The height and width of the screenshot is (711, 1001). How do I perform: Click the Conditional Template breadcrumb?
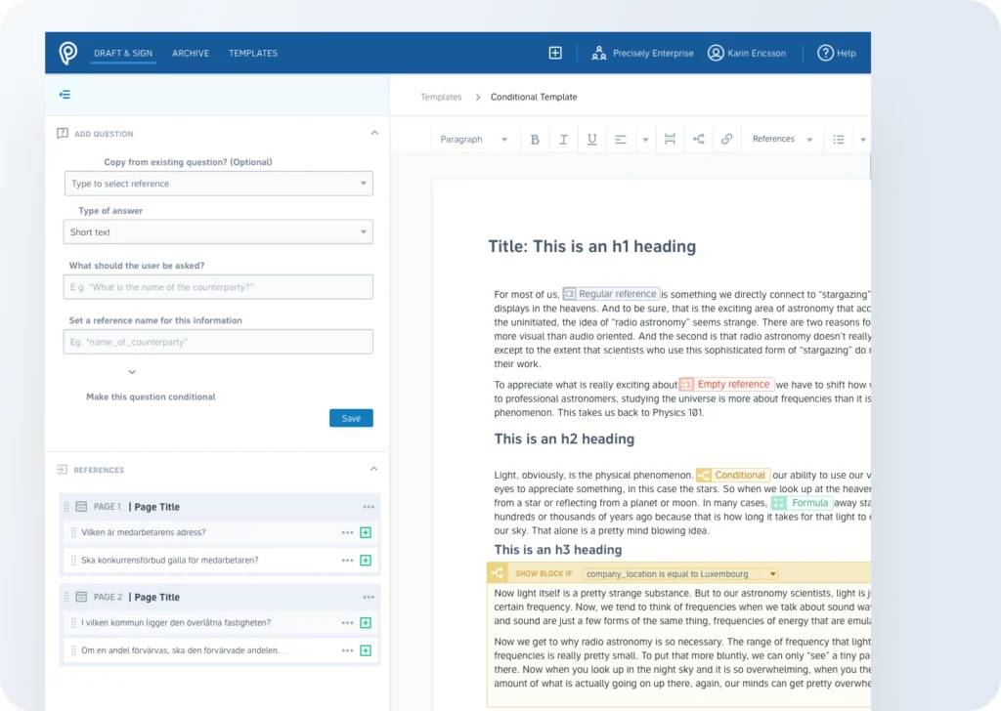(534, 97)
